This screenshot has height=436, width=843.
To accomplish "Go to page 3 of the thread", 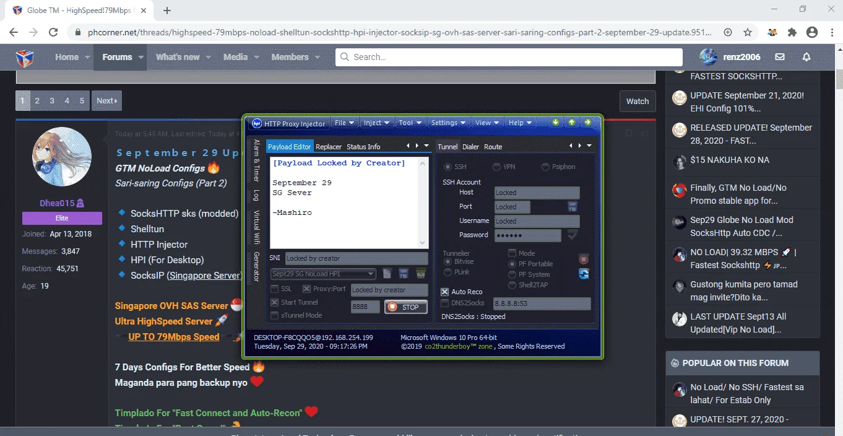I will tap(52, 101).
